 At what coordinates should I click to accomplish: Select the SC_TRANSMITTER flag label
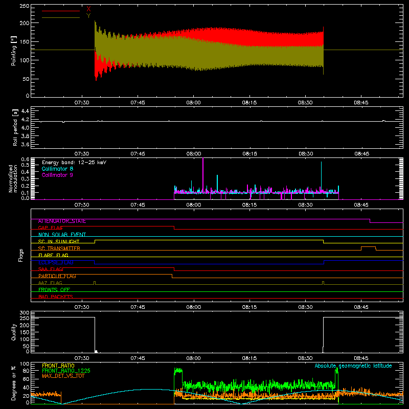click(x=59, y=248)
